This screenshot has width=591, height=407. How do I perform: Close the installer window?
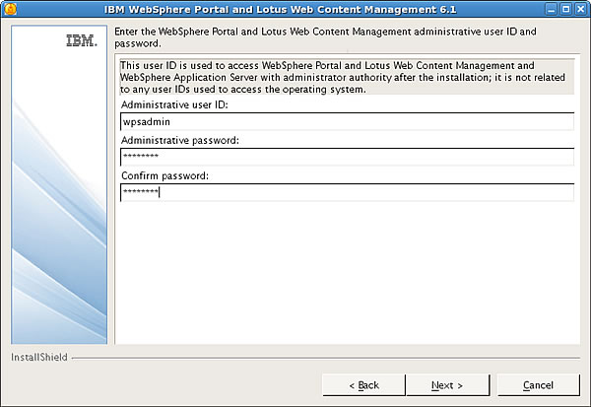(580, 9)
